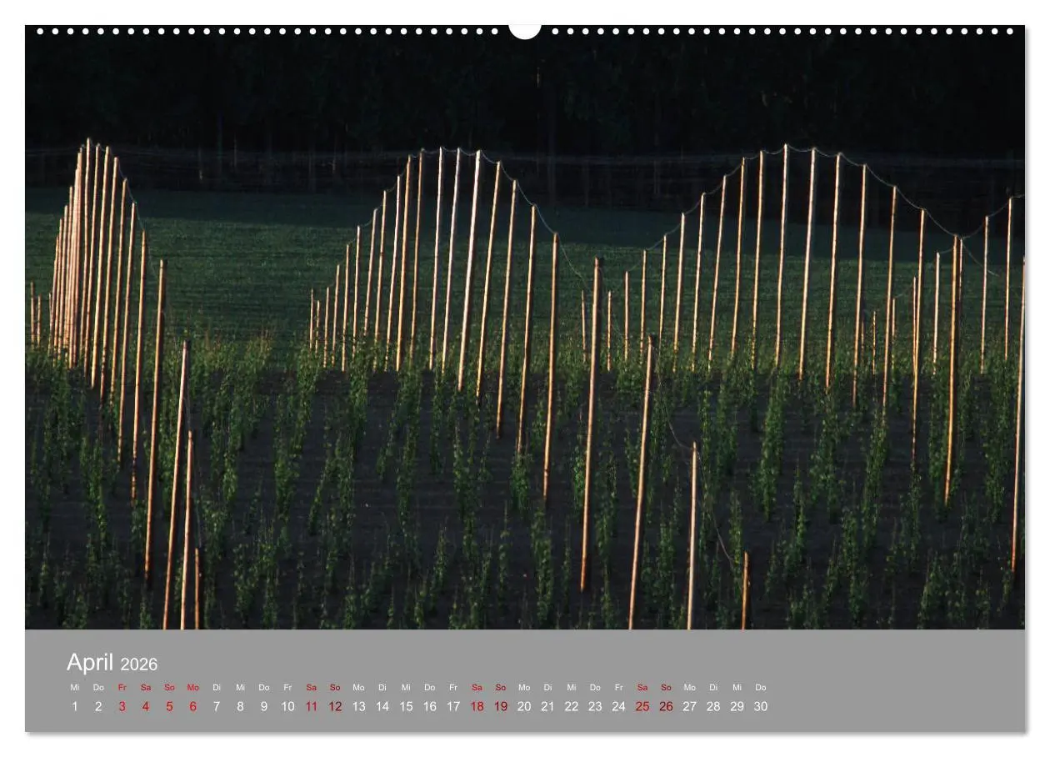This screenshot has width=1050, height=757.
Task: Click the 2026 year label
Action: 139,664
